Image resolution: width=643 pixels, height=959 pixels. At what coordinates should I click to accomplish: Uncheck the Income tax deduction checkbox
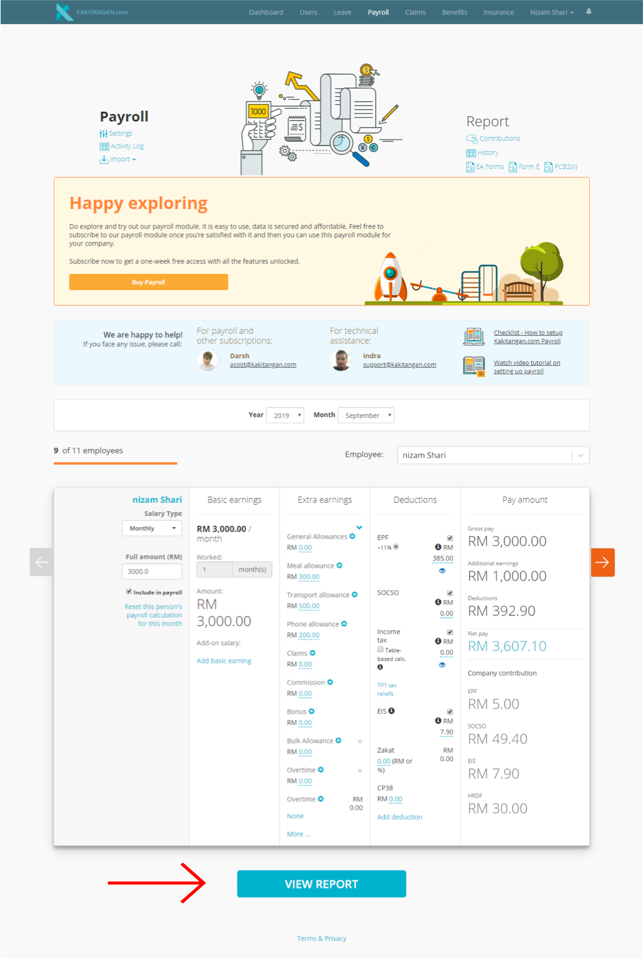point(450,633)
